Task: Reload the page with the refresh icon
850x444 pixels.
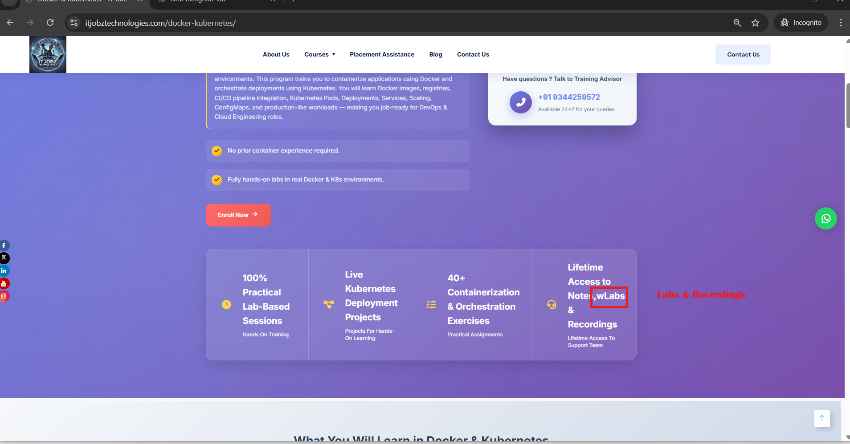Action: click(50, 23)
